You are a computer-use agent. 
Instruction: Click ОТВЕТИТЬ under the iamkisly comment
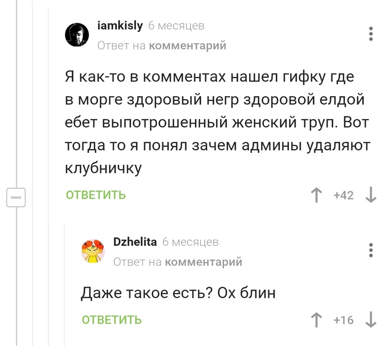click(x=96, y=195)
